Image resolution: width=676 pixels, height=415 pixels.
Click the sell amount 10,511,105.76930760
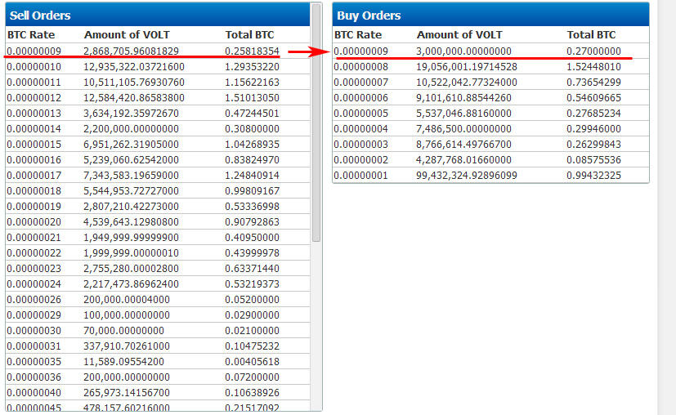pos(134,83)
